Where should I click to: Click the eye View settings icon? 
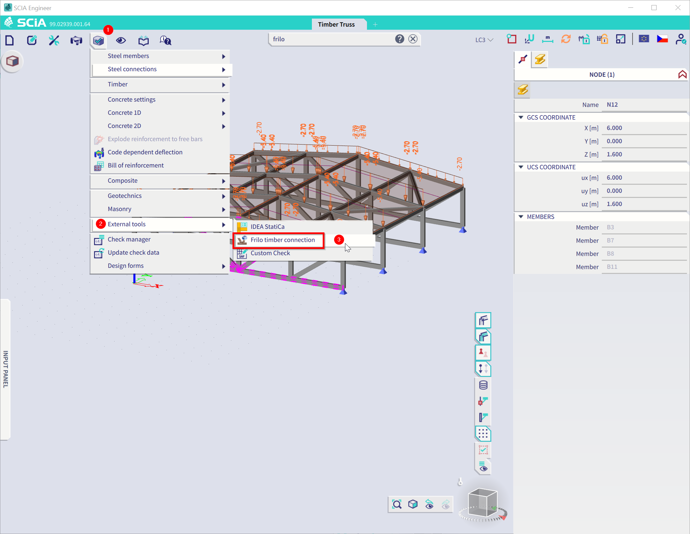point(121,41)
